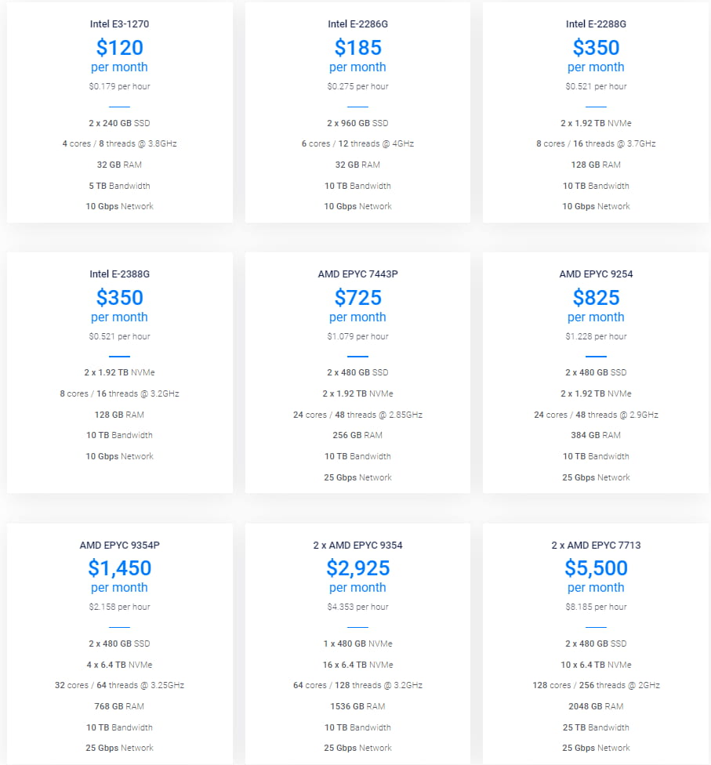The width and height of the screenshot is (711, 765).
Task: Open the AMD EPYC 9254 plan heading
Action: tap(596, 274)
